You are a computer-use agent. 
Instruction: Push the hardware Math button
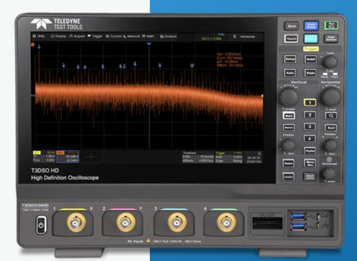(289, 115)
